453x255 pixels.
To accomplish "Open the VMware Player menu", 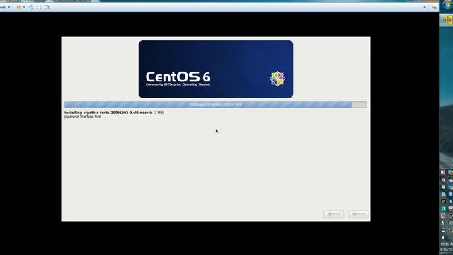I will [5, 7].
